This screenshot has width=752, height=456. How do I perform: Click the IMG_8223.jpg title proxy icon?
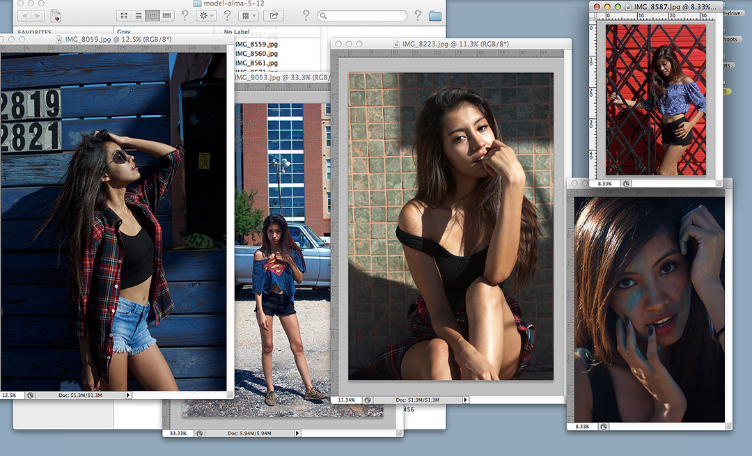click(397, 44)
